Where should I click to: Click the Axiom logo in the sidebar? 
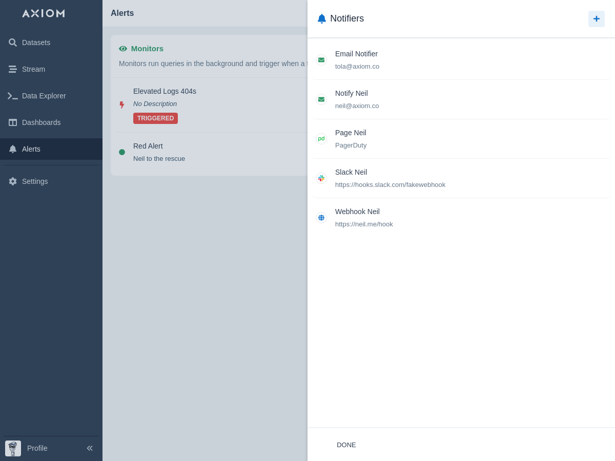click(44, 13)
